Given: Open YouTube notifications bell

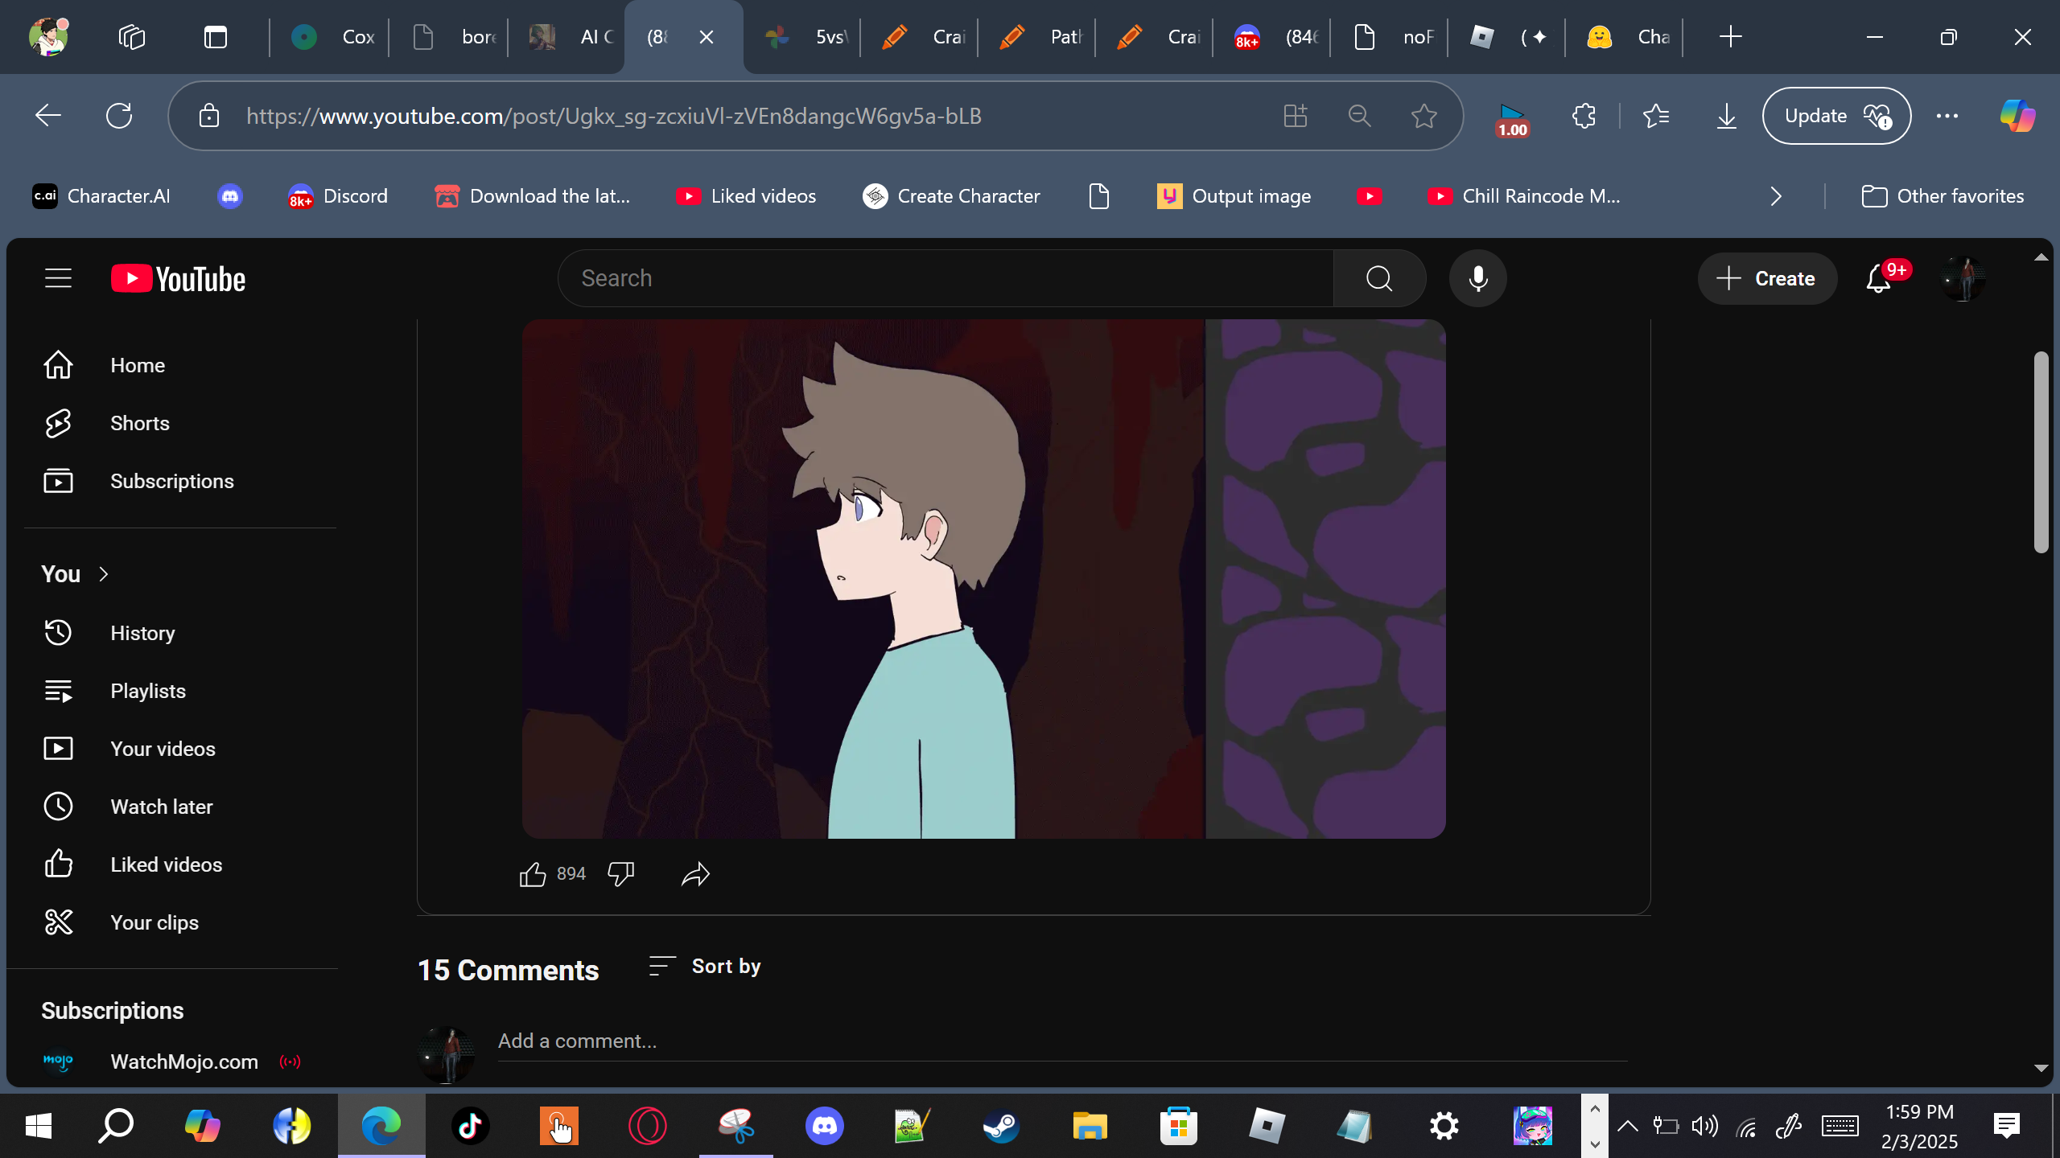Looking at the screenshot, I should pos(1879,278).
